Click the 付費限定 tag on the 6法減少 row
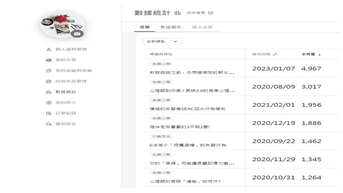 pyautogui.click(x=161, y=136)
